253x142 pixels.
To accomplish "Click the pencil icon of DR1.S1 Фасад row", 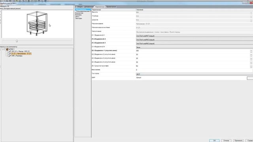I will [9, 51].
